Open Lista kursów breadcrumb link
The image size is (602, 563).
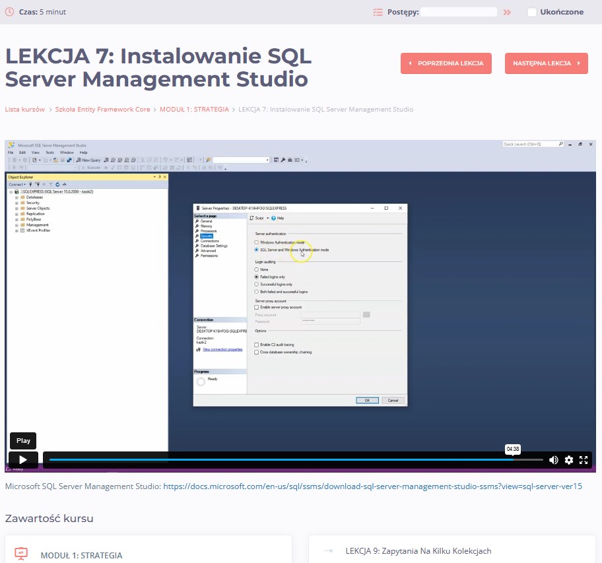click(x=24, y=110)
